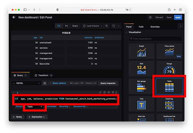Image resolution: width=193 pixels, height=133 pixels.
Task: Switch the view mode to Exact
Action: [x=75, y=26]
